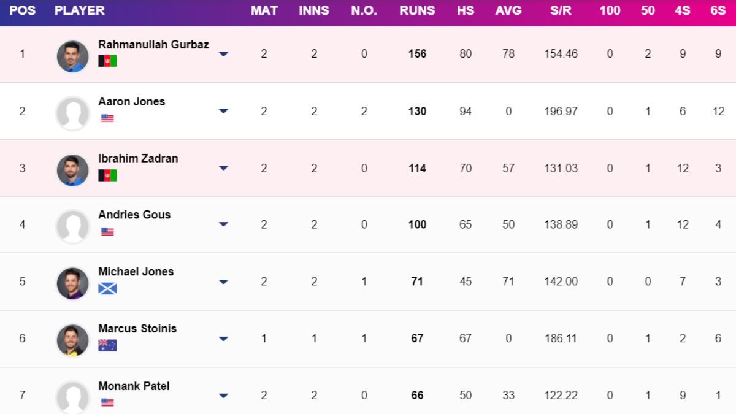
Task: Click the USA flag under Andries Gous
Action: pos(107,231)
